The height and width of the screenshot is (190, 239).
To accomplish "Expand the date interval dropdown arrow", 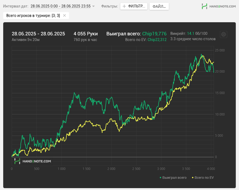I will 94,6.
